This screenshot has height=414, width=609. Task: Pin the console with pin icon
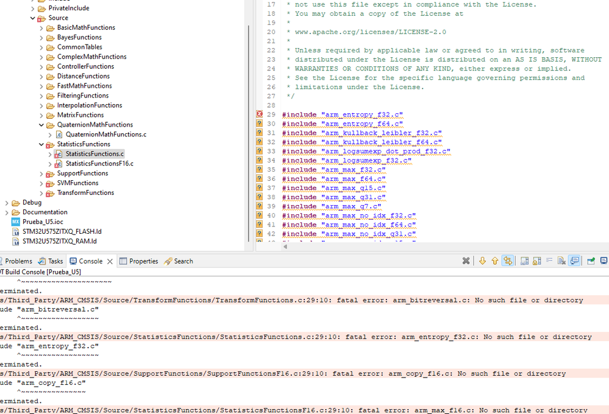pyautogui.click(x=591, y=261)
